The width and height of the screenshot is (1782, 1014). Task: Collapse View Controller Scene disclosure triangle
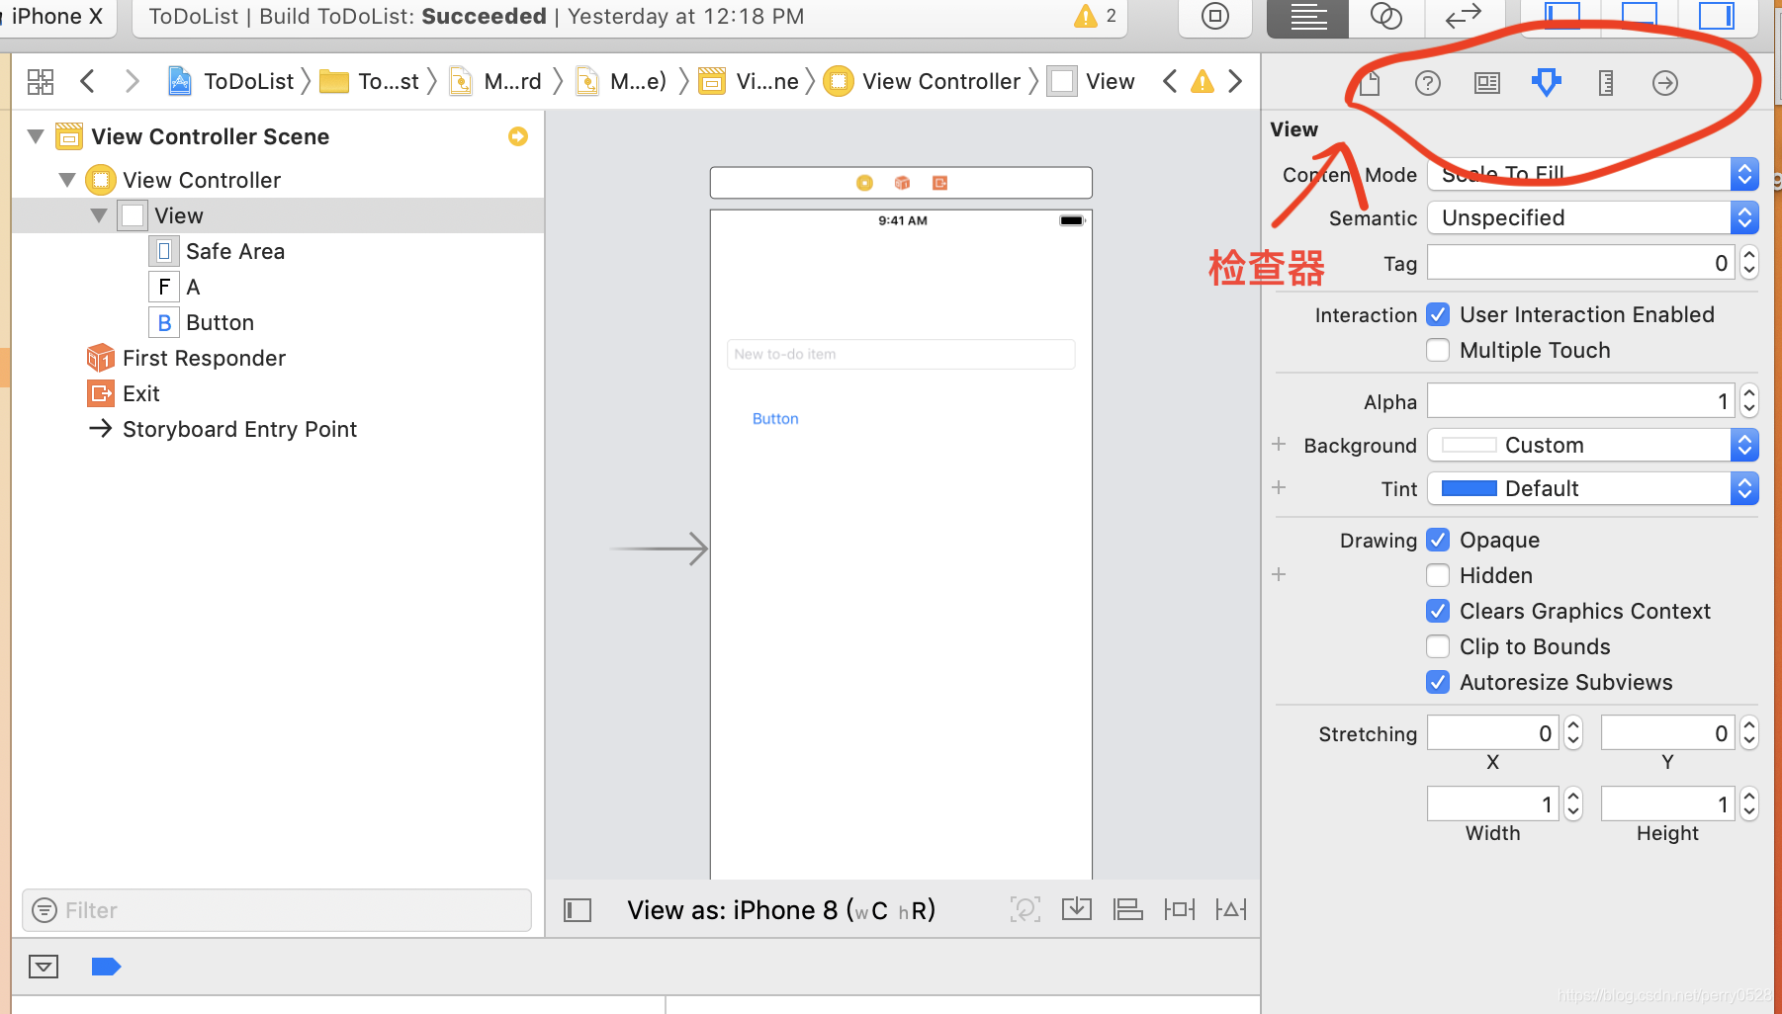pyautogui.click(x=36, y=136)
